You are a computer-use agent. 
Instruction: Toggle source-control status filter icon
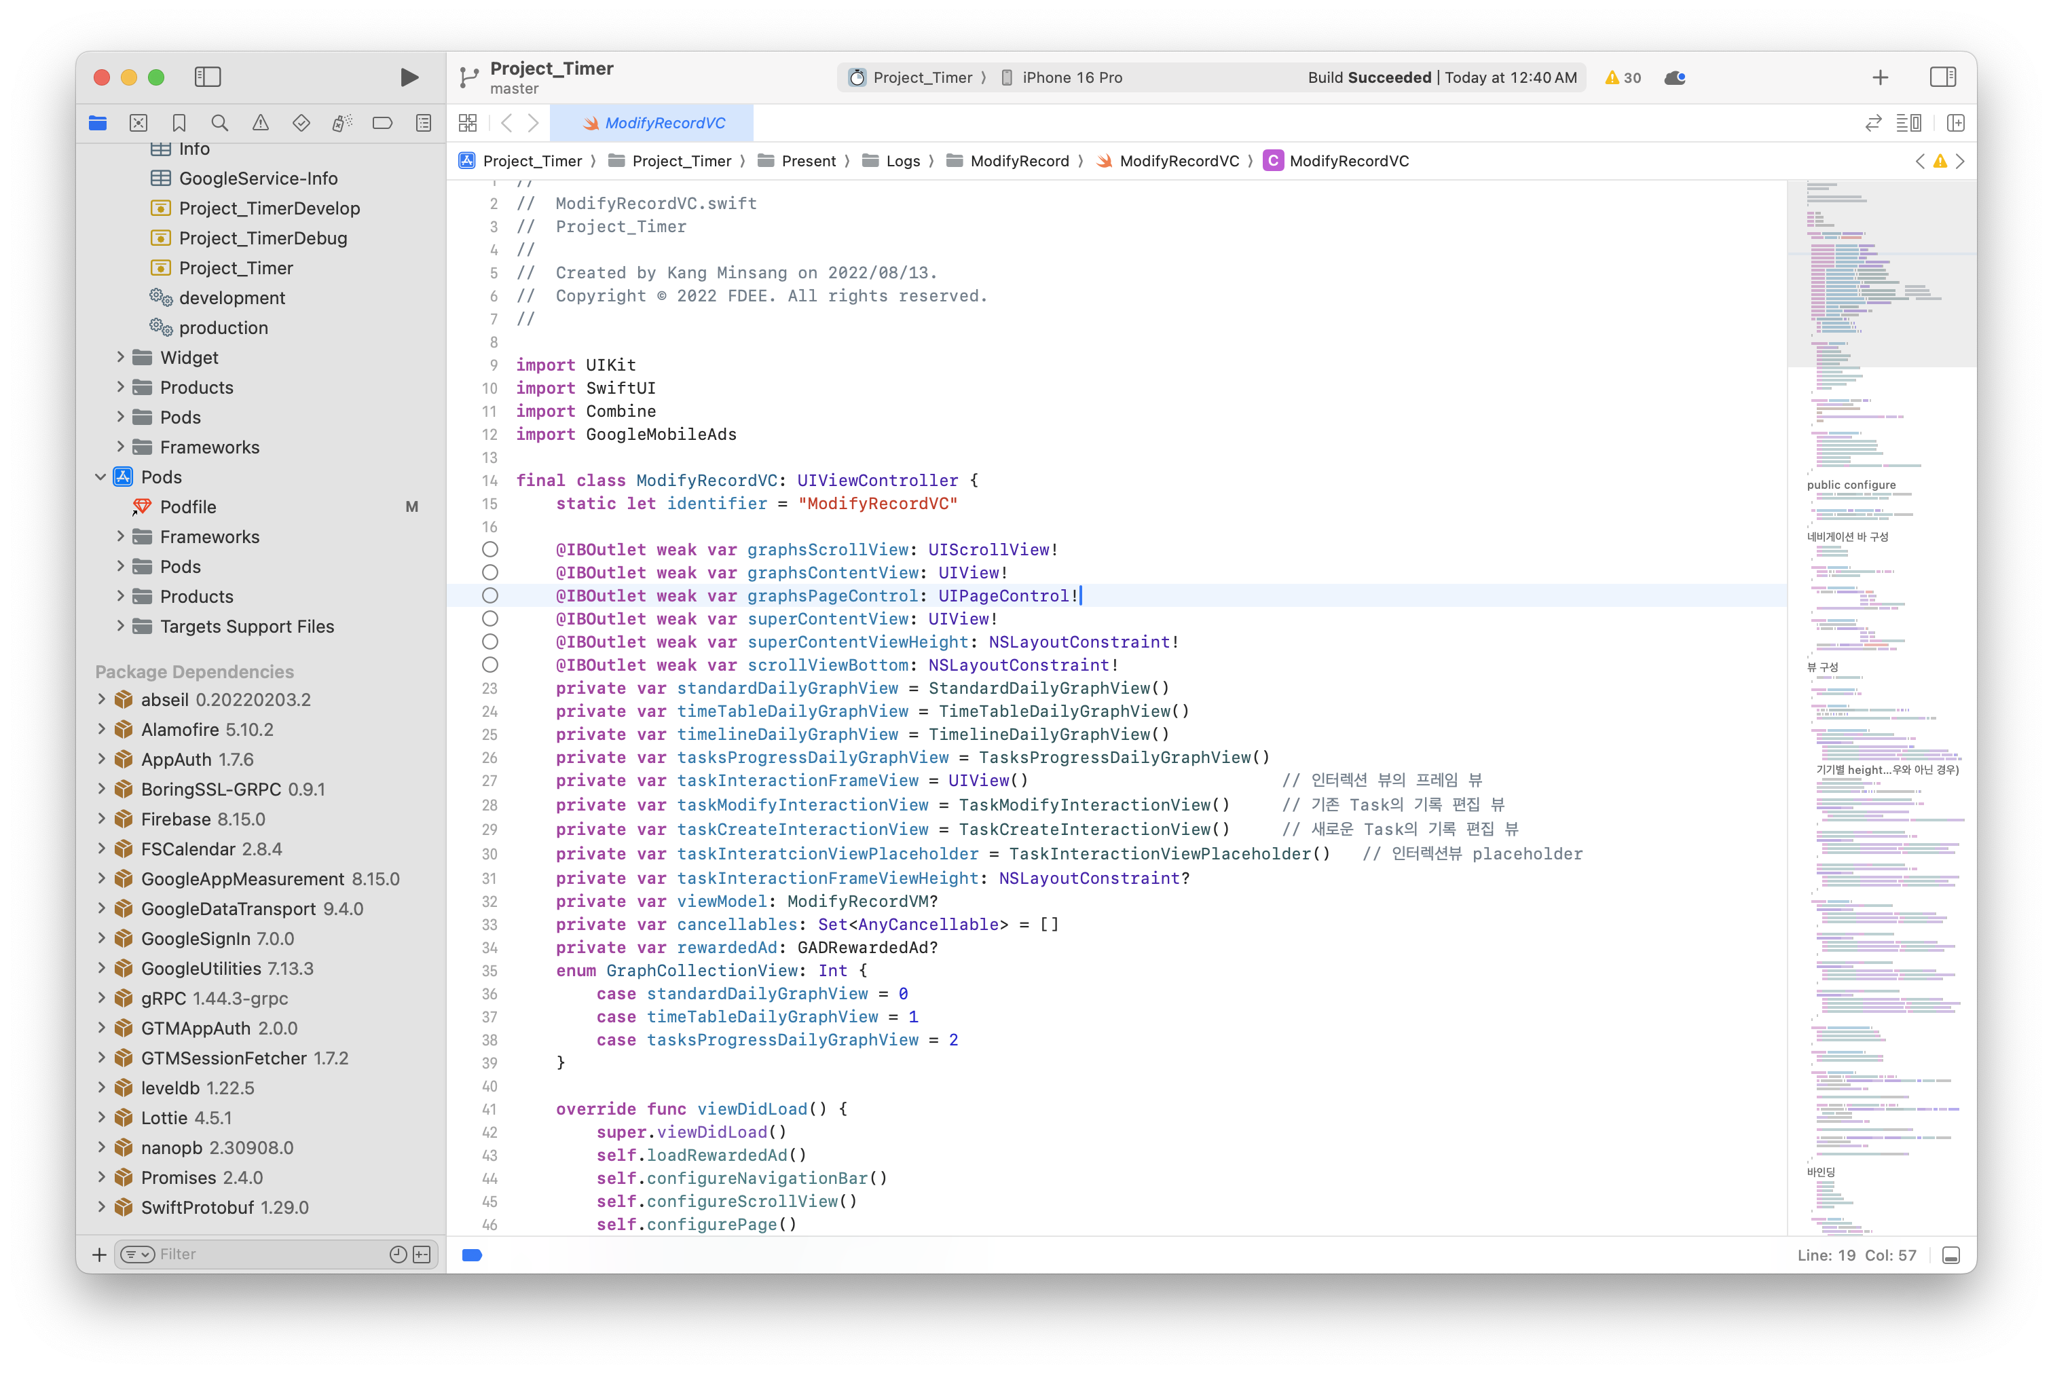point(422,1255)
